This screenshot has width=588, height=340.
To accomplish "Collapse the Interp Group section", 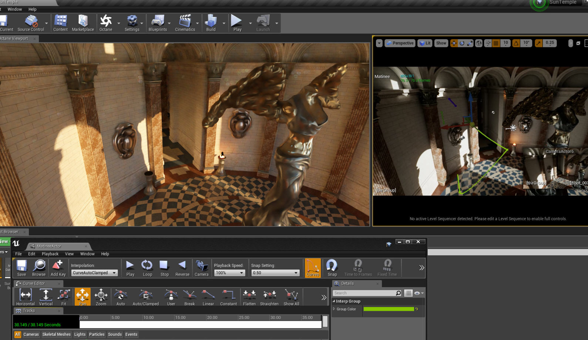I will 334,301.
